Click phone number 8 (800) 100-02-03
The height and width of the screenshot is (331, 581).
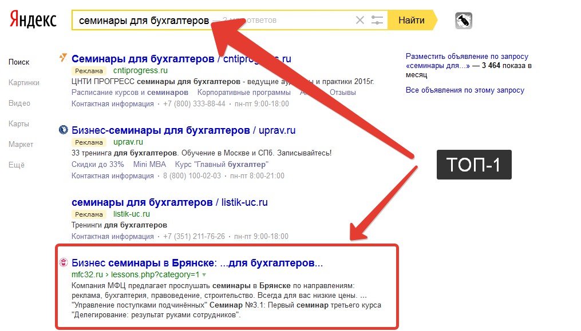(x=192, y=176)
